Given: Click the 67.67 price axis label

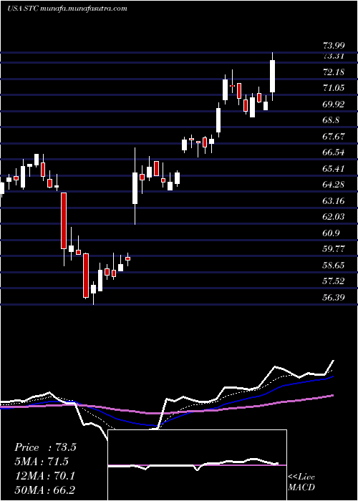Looking at the screenshot, I should click(334, 137).
